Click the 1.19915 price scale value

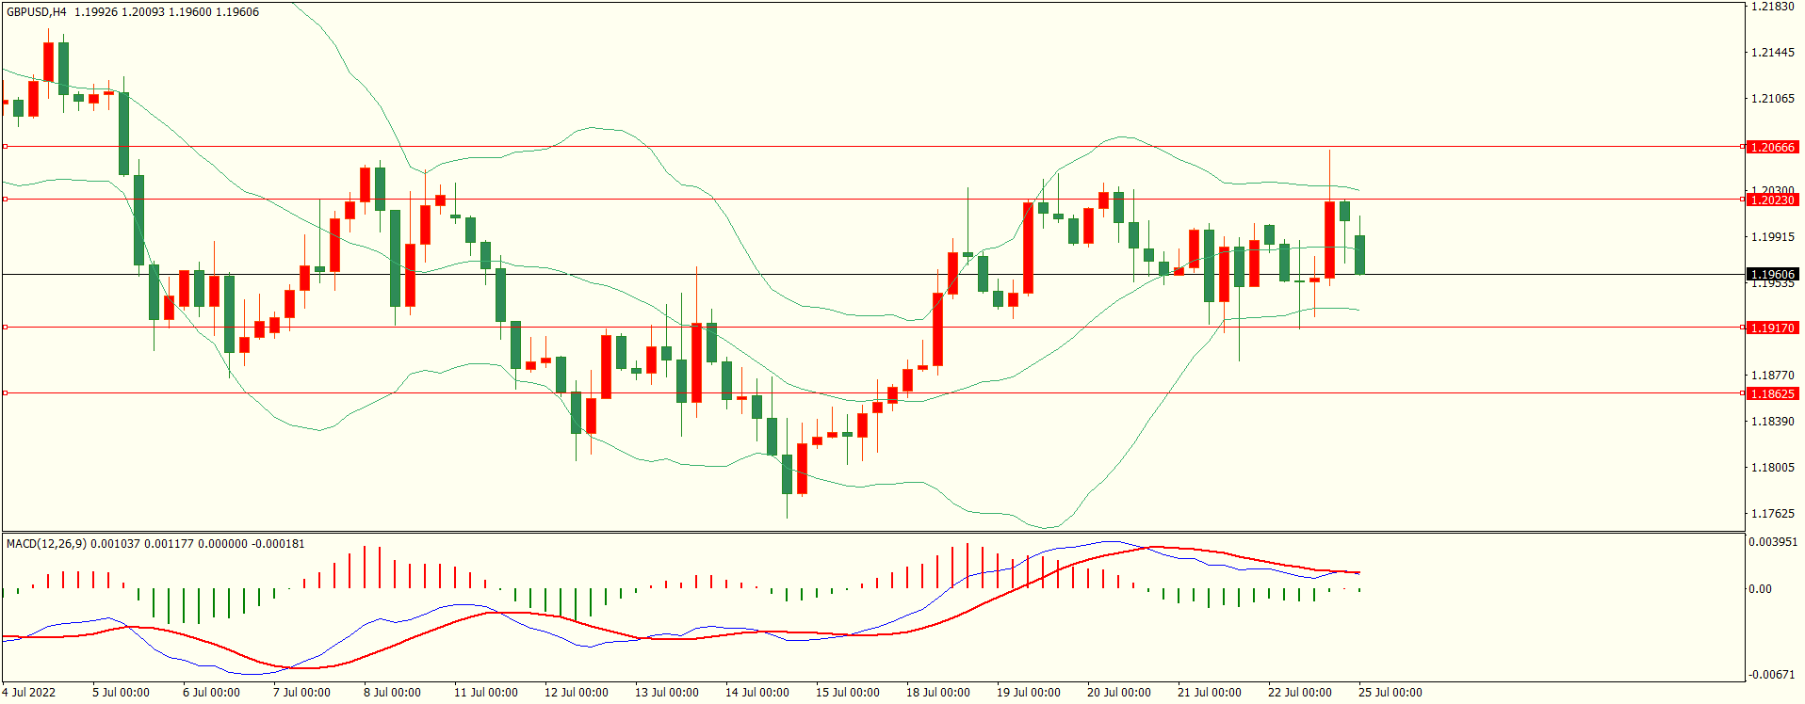1772,237
